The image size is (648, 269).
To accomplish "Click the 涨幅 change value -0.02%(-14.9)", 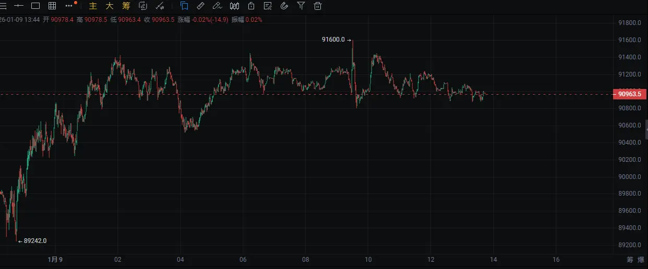I will pyautogui.click(x=210, y=20).
